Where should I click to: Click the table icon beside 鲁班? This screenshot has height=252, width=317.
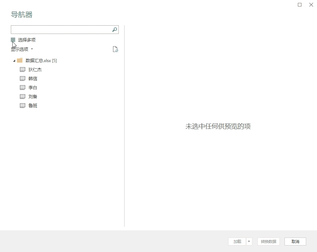point(22,106)
